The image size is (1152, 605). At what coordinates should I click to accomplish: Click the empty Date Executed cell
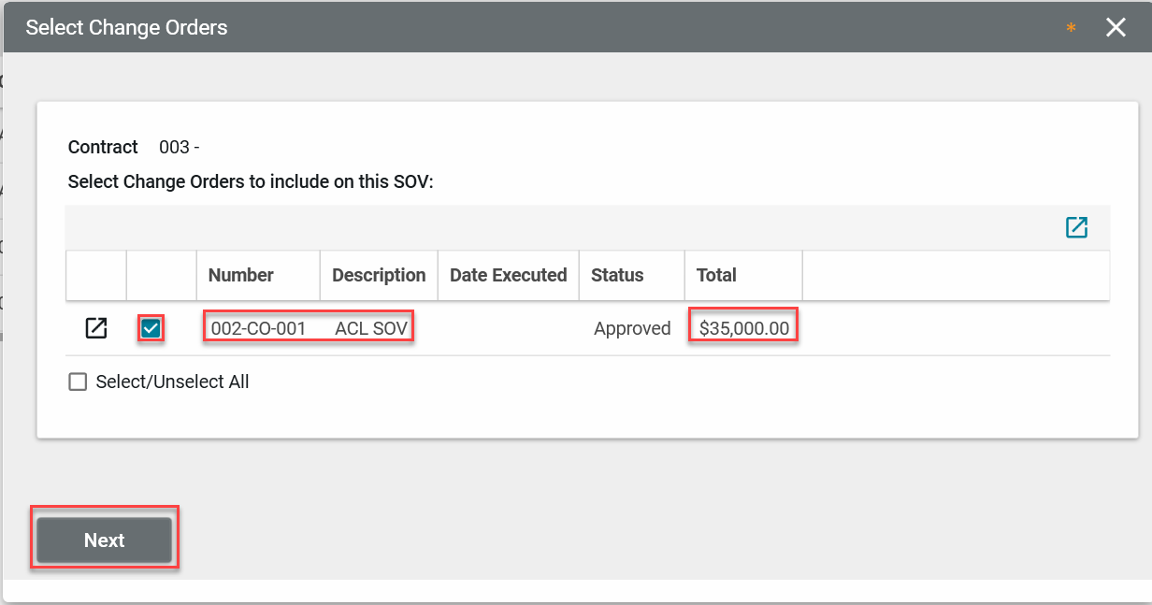coord(508,328)
